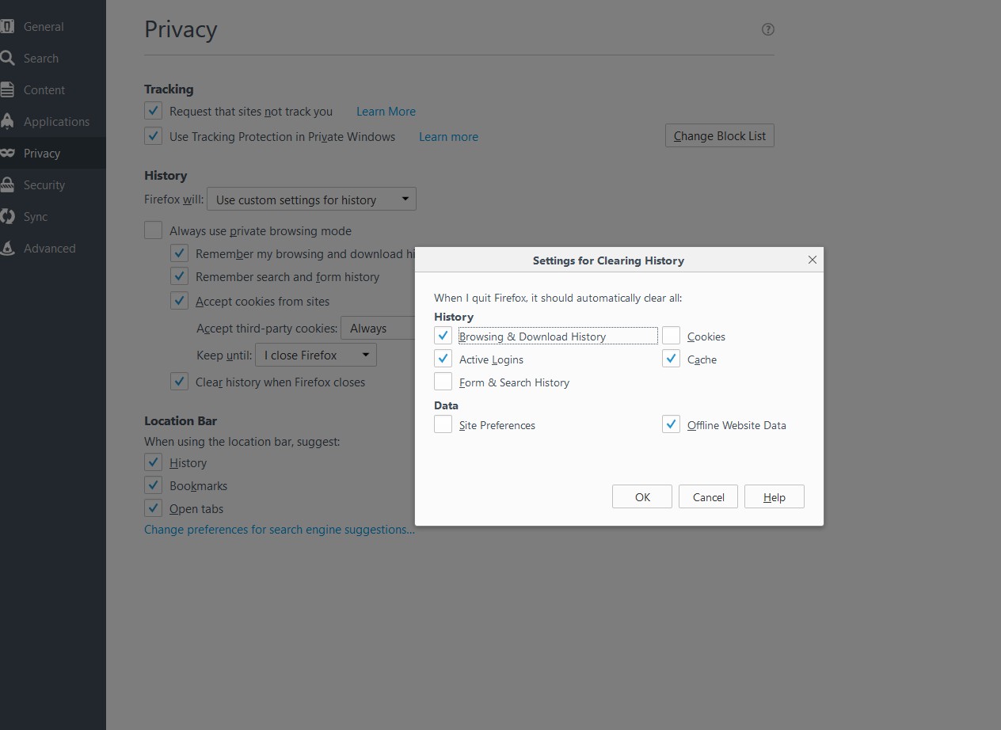Image resolution: width=1001 pixels, height=730 pixels.
Task: Toggle Offline Website Data checkbox
Action: point(672,425)
